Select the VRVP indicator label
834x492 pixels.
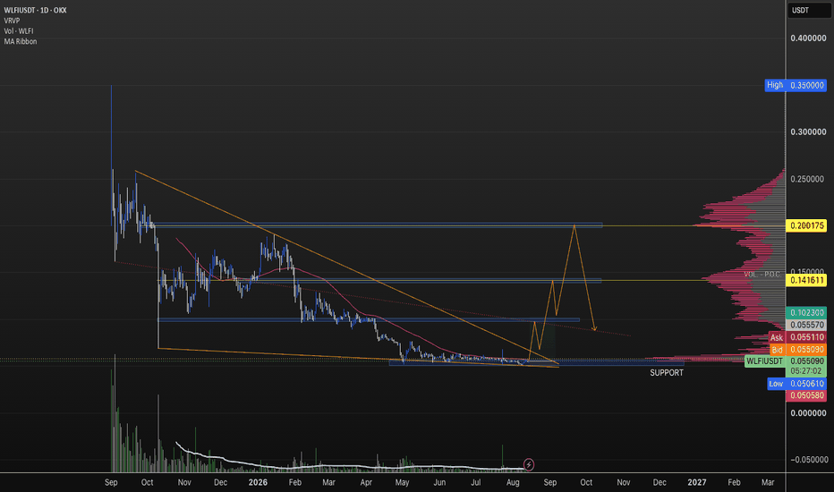(x=12, y=21)
